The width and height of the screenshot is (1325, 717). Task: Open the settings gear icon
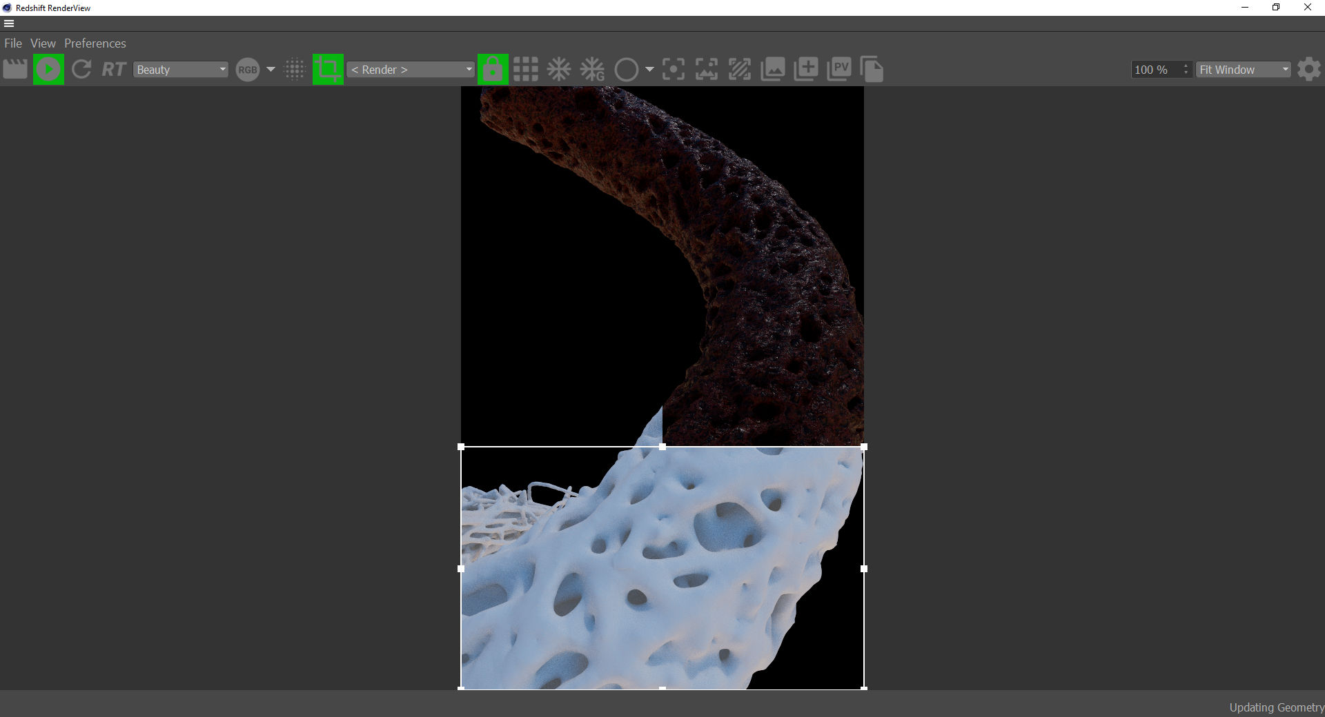click(x=1308, y=70)
